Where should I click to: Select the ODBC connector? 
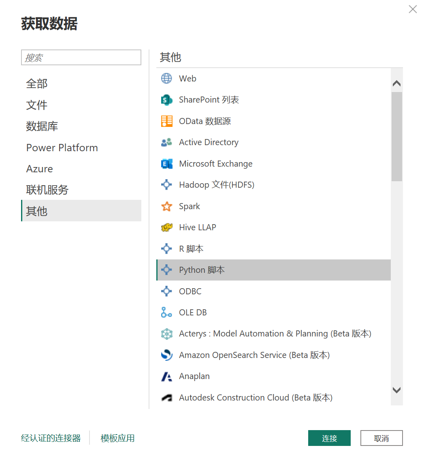pos(190,291)
